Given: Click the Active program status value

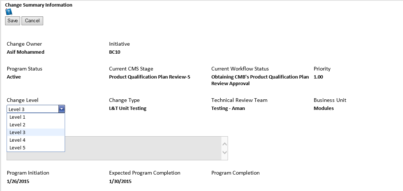Looking at the screenshot, I should point(14,77).
